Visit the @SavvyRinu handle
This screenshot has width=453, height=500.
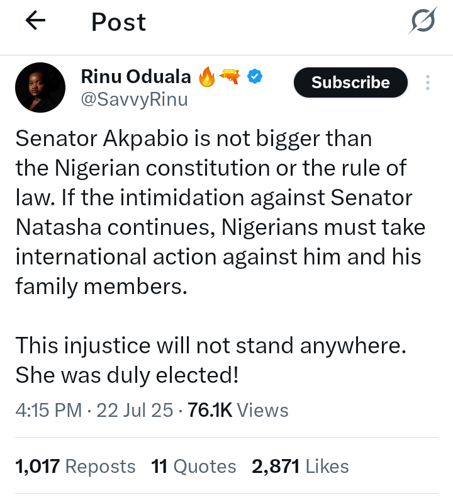134,99
